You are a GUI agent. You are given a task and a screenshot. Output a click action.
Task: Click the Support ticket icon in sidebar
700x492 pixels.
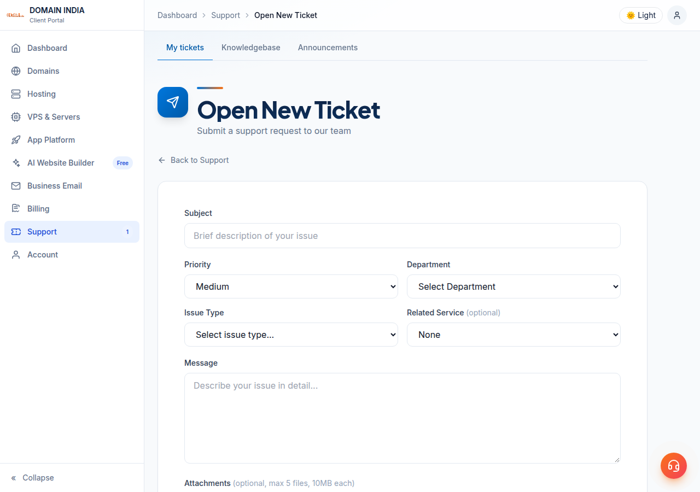(x=16, y=232)
